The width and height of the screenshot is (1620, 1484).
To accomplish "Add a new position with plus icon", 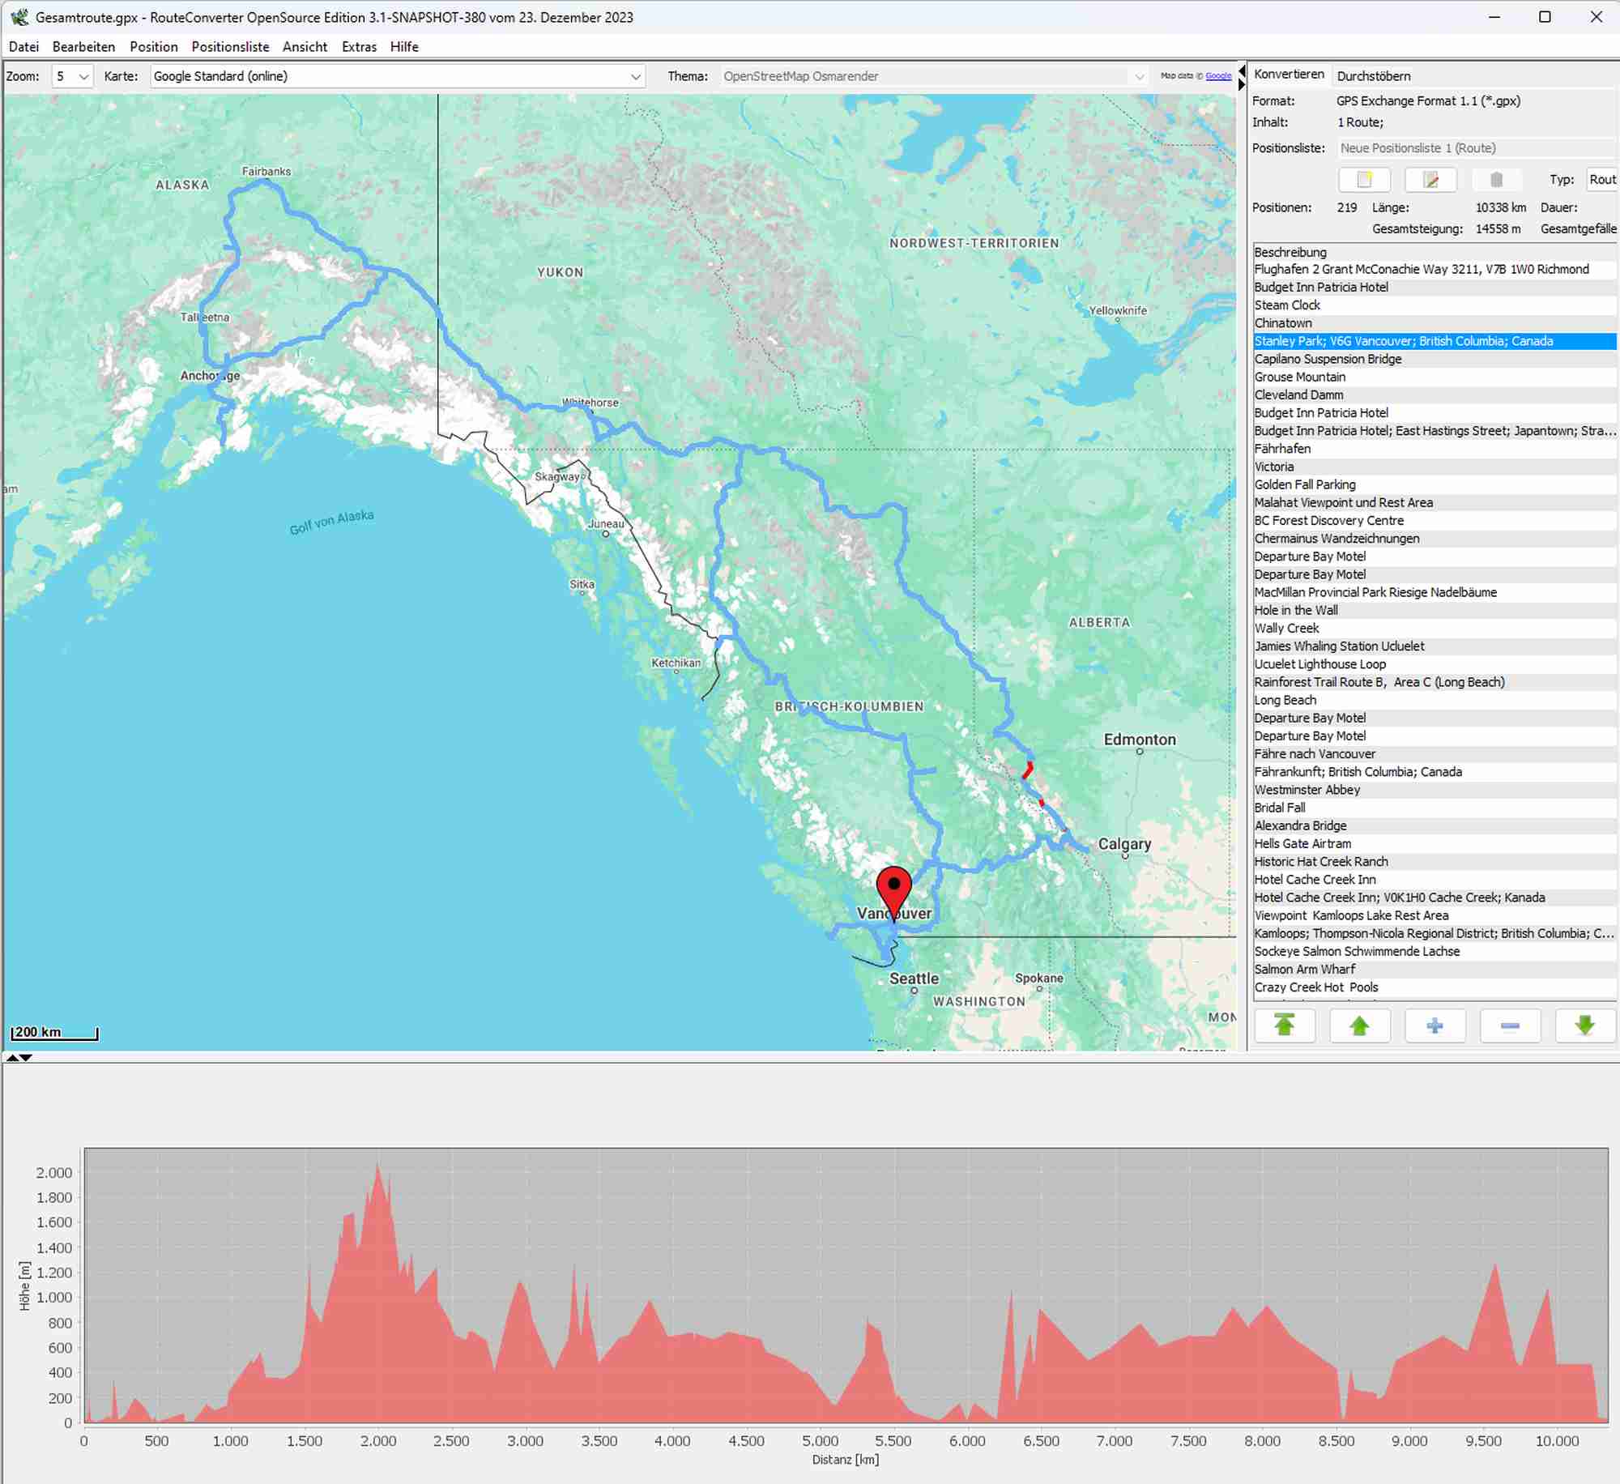I will (x=1435, y=1026).
